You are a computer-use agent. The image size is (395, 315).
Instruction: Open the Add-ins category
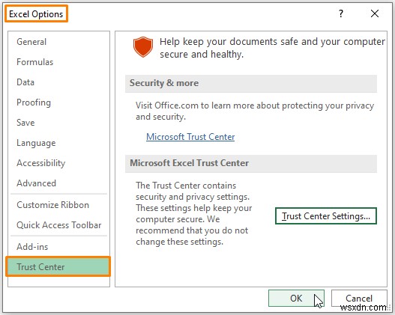32,247
